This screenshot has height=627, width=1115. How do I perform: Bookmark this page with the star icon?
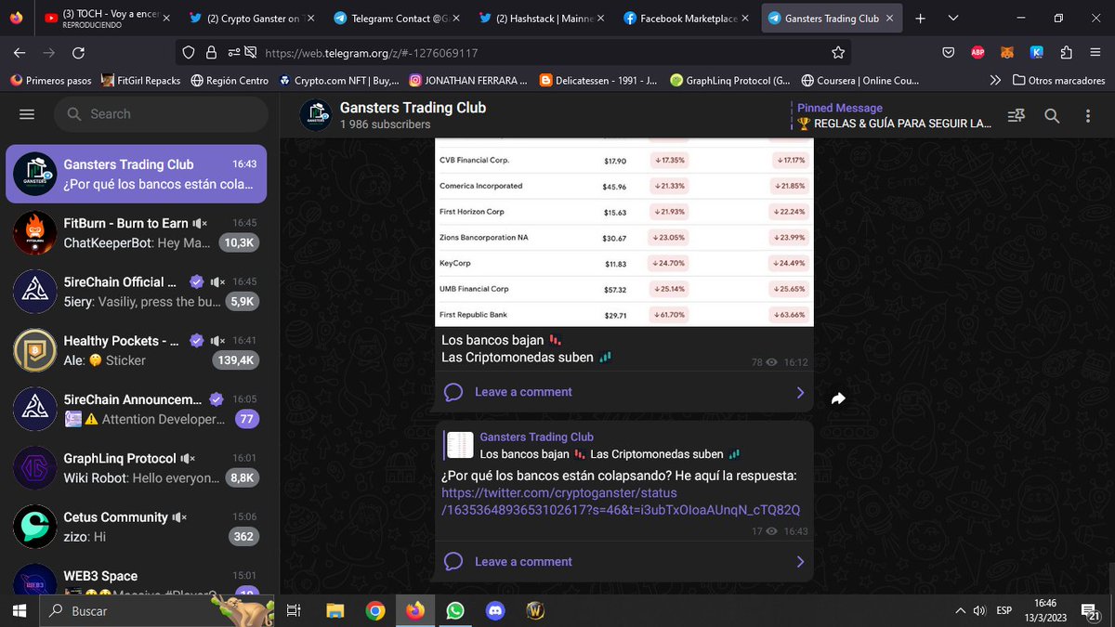(838, 53)
